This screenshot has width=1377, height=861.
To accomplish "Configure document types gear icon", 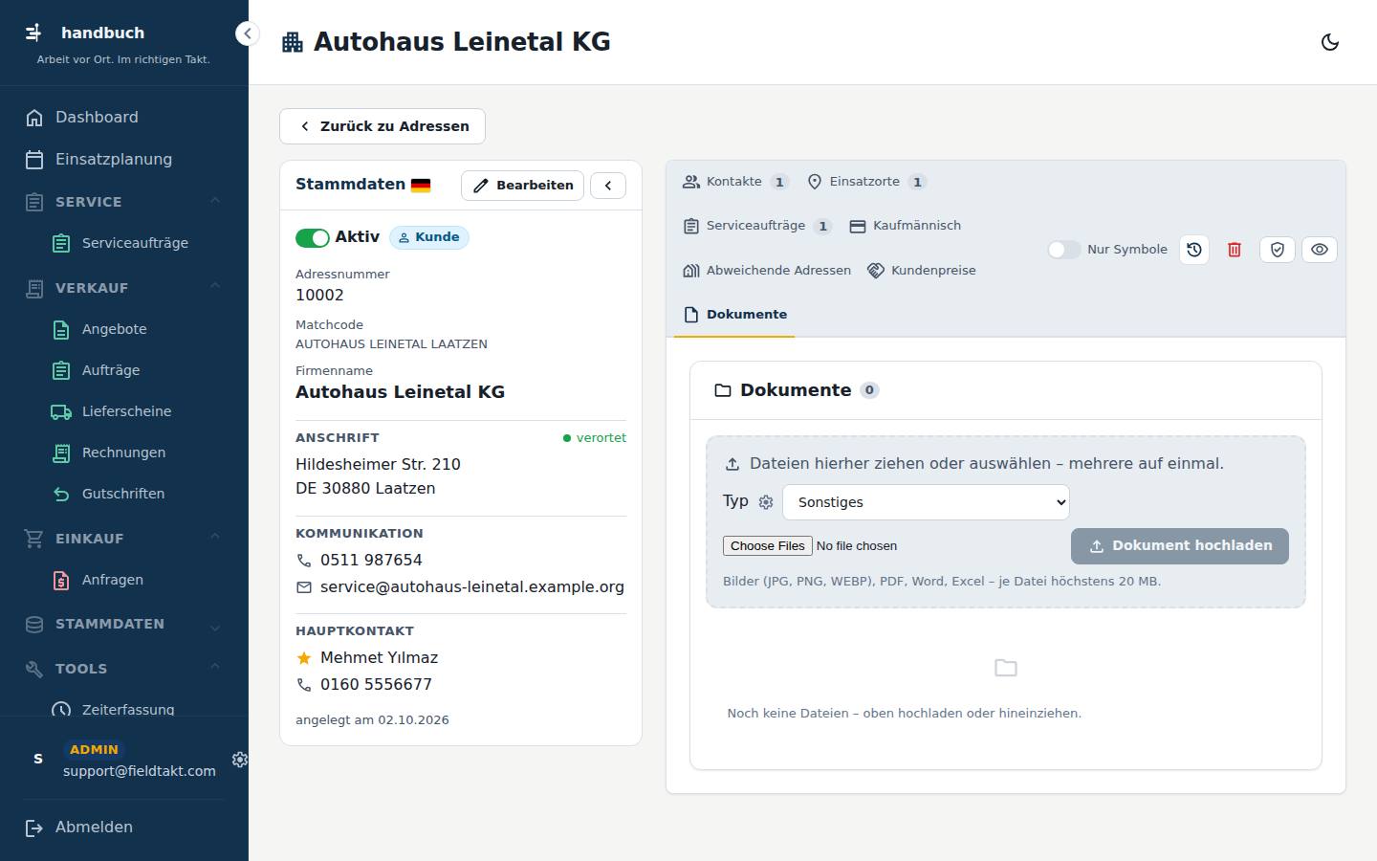I will (x=766, y=502).
